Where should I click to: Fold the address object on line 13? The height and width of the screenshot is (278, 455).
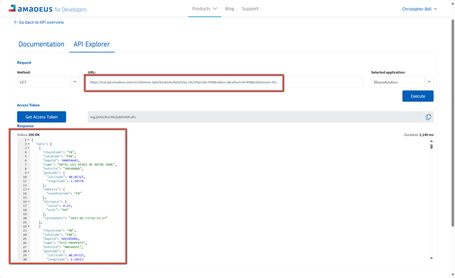click(28, 189)
